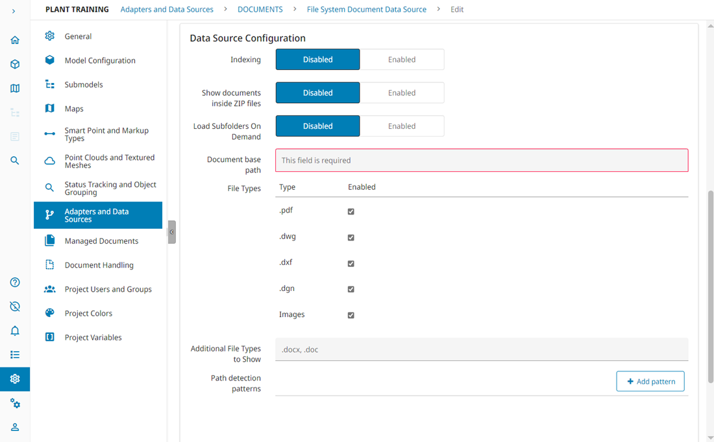The image size is (714, 442).
Task: Click the Point Clouds cloud icon
Action: click(x=49, y=161)
